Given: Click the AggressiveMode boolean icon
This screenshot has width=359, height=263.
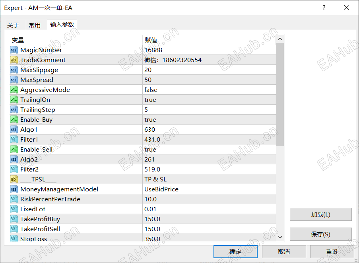Looking at the screenshot, I should point(14,90).
